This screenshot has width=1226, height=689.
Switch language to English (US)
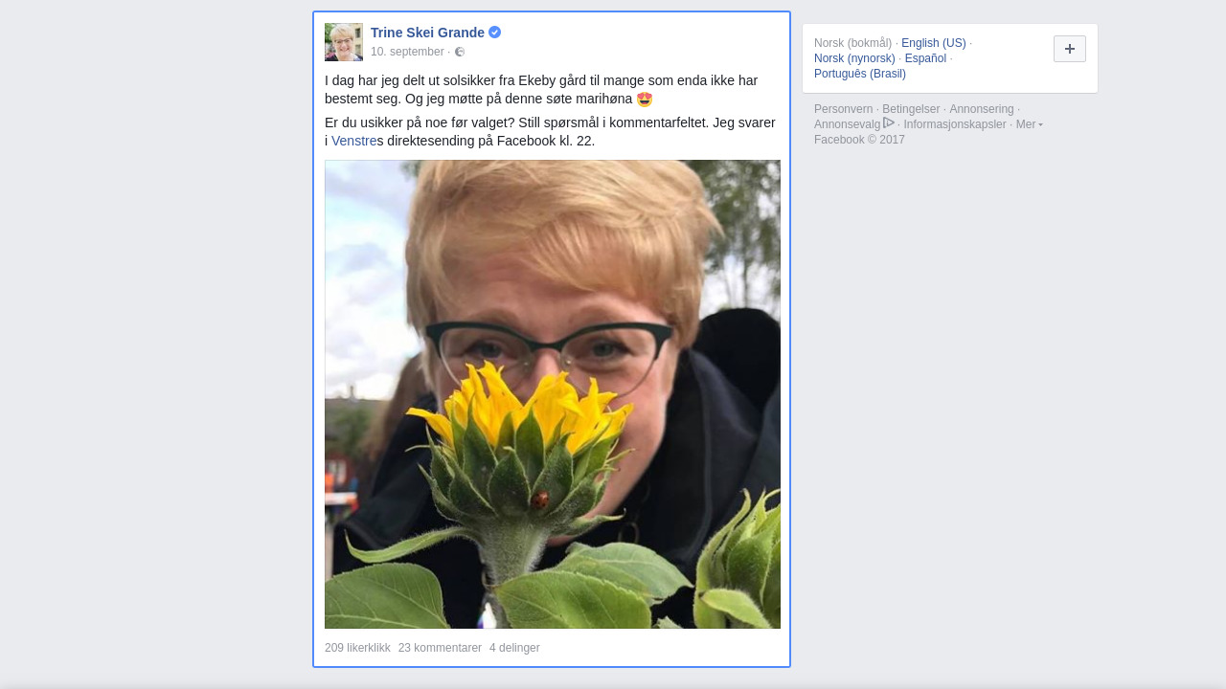tap(933, 43)
